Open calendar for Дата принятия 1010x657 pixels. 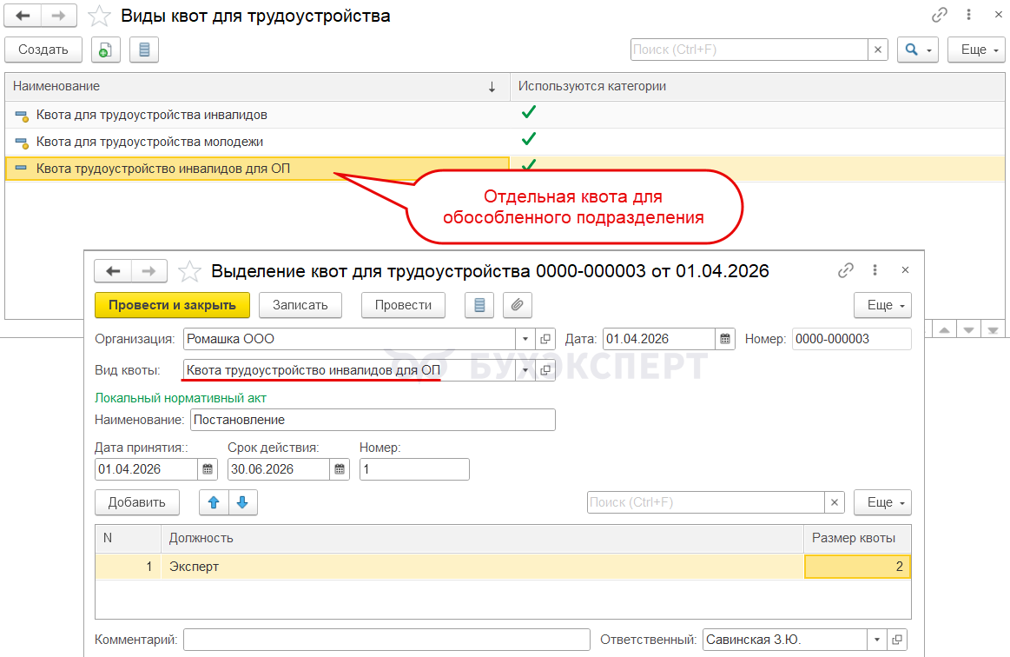click(x=208, y=469)
